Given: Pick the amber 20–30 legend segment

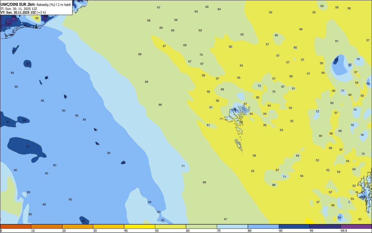Looking at the screenshot, I should pyautogui.click(x=78, y=226).
